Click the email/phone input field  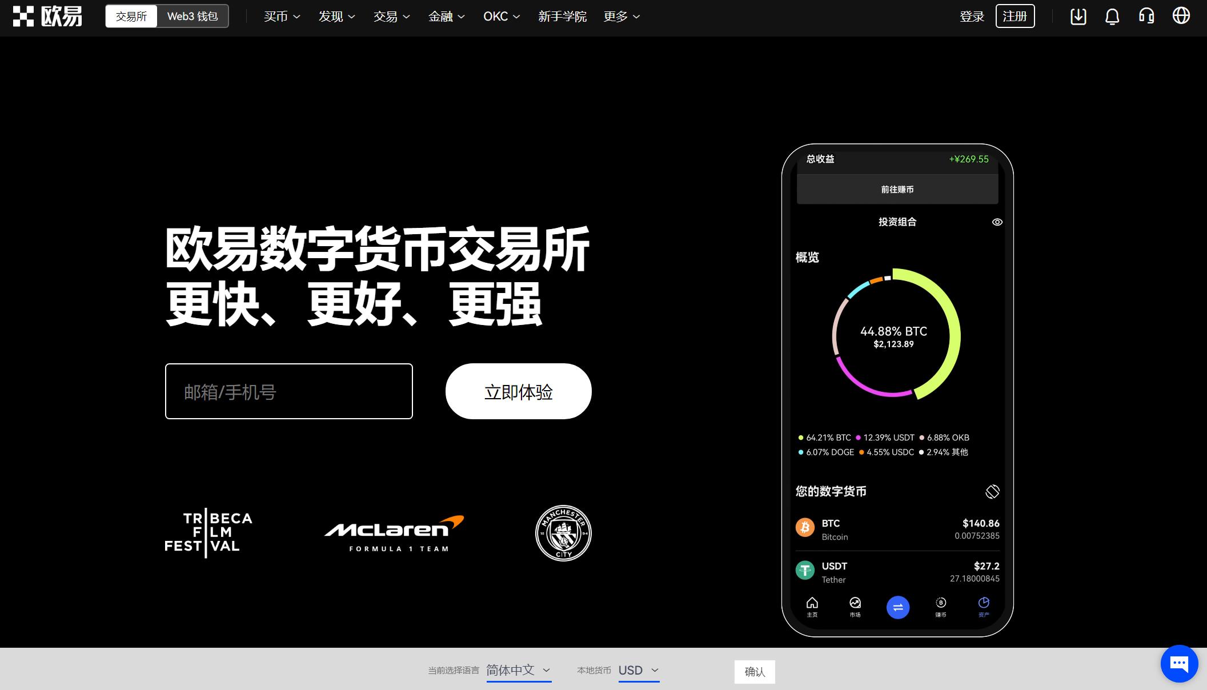[289, 391]
